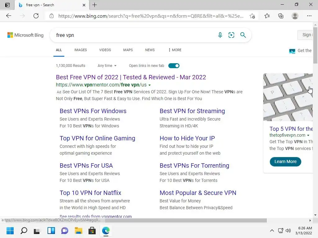Viewport: 318px width, 238px height.
Task: Click the 1,130,000 Results count text
Action: (70, 66)
